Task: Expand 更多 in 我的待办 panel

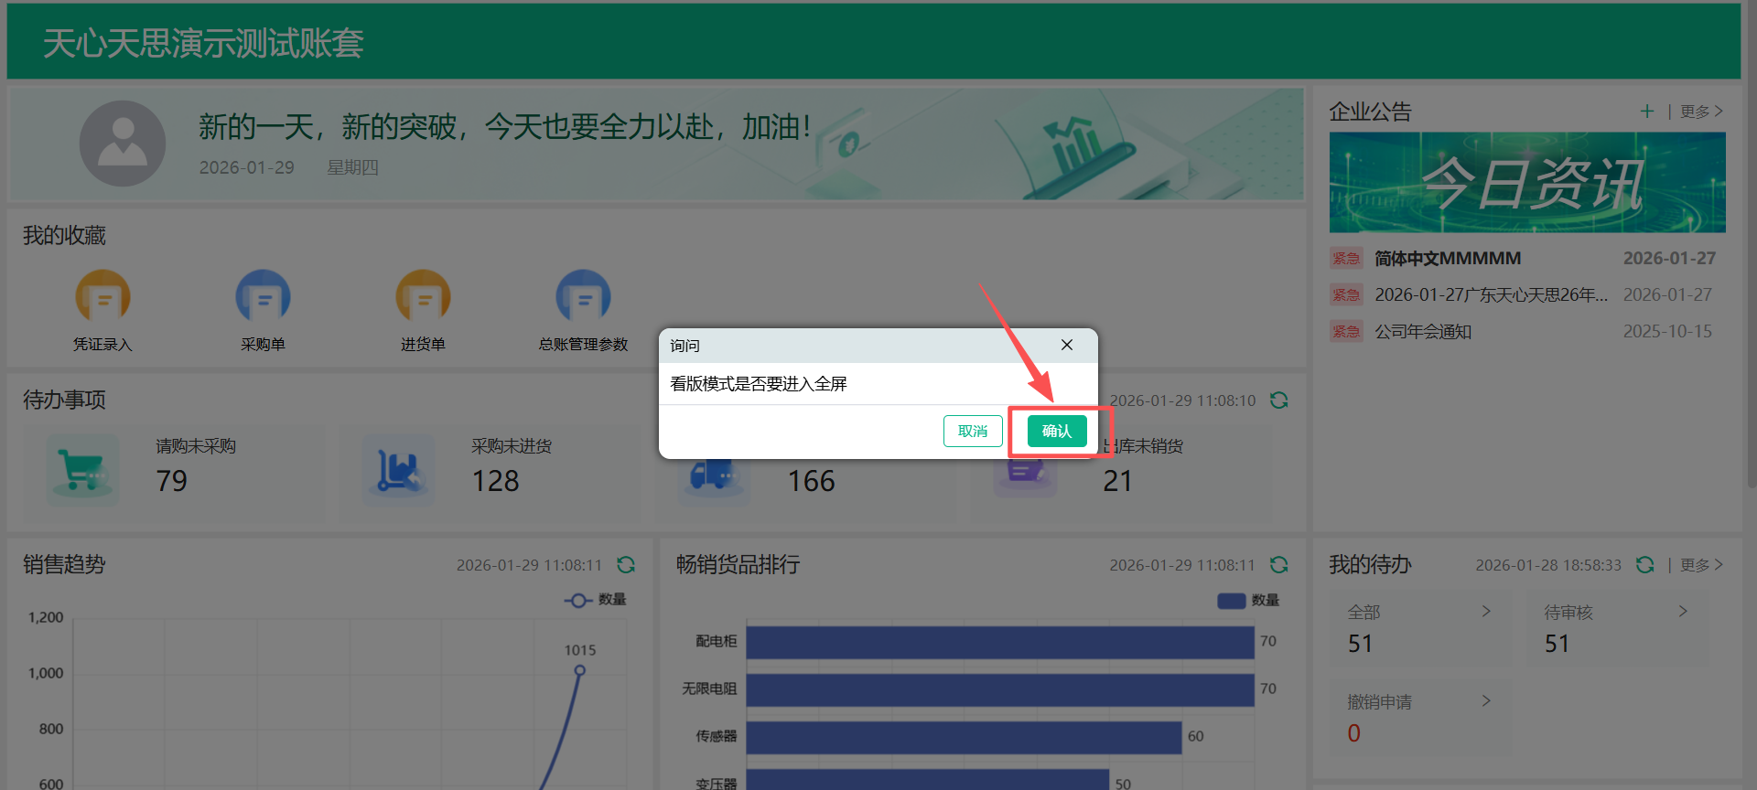Action: point(1700,565)
